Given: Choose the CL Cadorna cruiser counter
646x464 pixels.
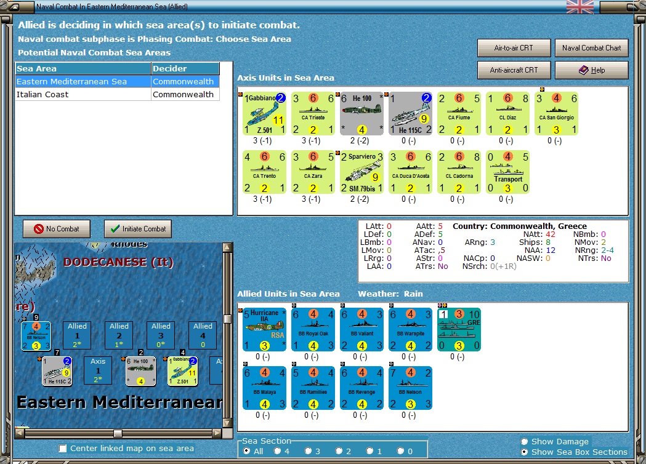Looking at the screenshot, I should 459,172.
